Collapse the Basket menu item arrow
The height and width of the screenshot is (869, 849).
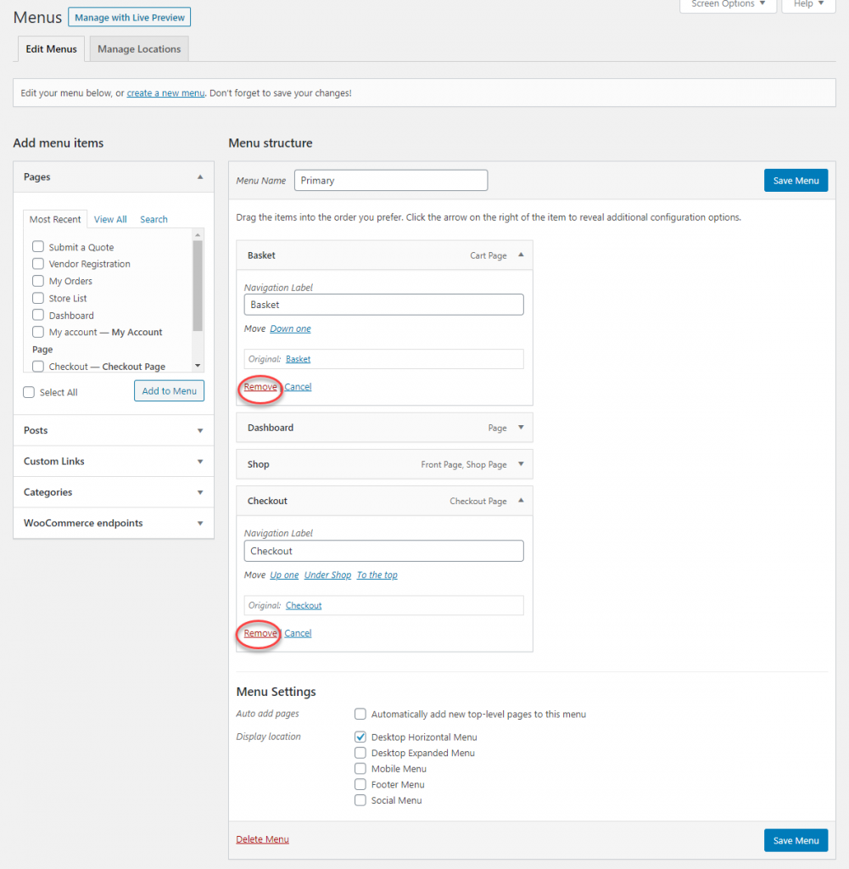tap(521, 255)
